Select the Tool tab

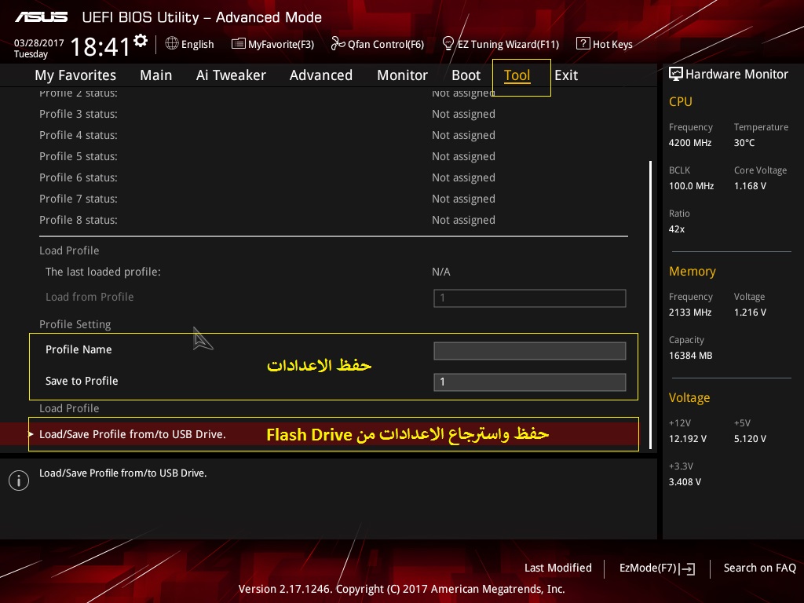(x=517, y=75)
